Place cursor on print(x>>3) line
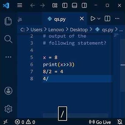Viewport: 125px width, 125px height. [59, 65]
